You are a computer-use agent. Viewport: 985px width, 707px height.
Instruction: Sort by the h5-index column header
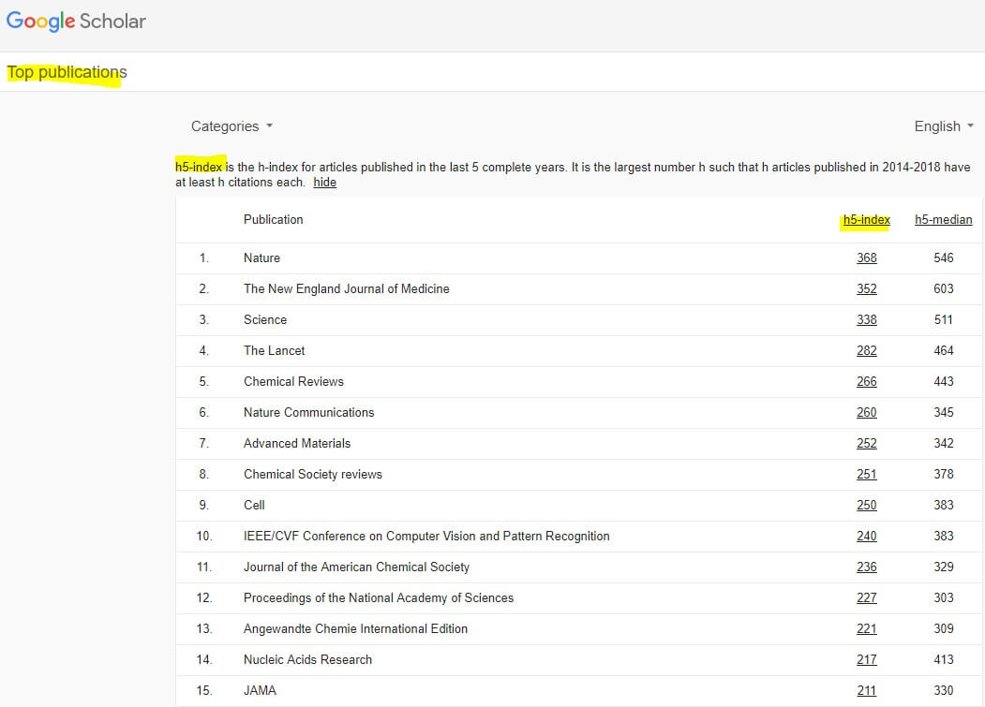[866, 220]
